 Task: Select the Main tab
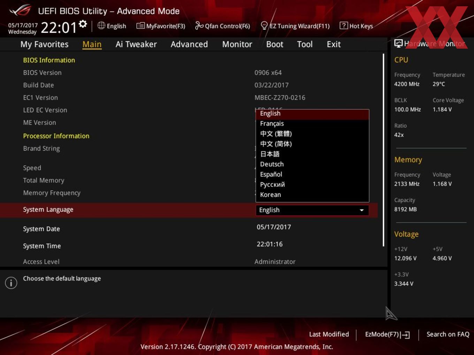(92, 45)
